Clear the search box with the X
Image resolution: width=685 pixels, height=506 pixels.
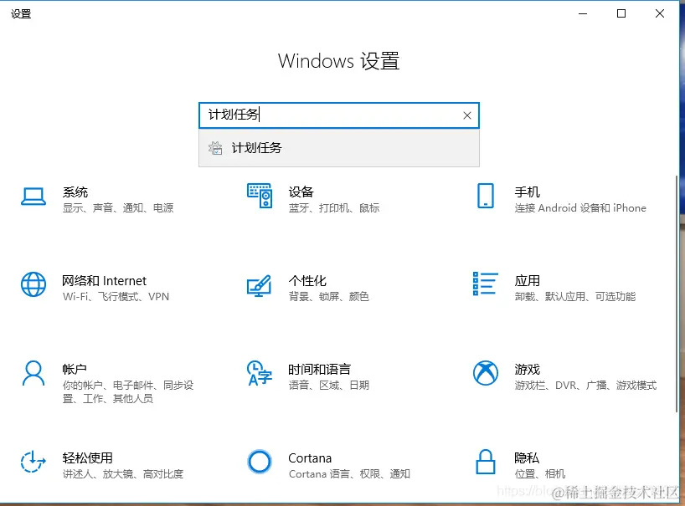pos(467,115)
